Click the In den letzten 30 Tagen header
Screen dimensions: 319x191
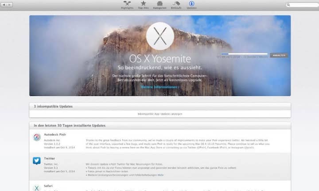pos(70,126)
